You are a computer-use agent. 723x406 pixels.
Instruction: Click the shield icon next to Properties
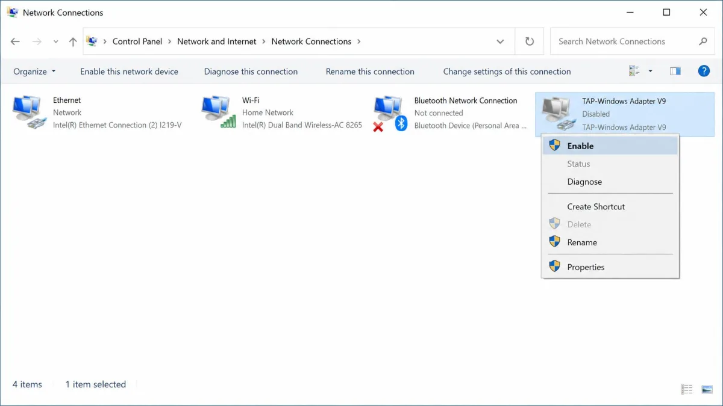[555, 266]
